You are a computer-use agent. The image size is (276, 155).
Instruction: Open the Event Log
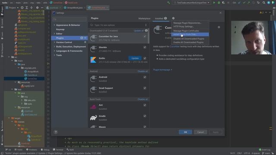click(264, 150)
